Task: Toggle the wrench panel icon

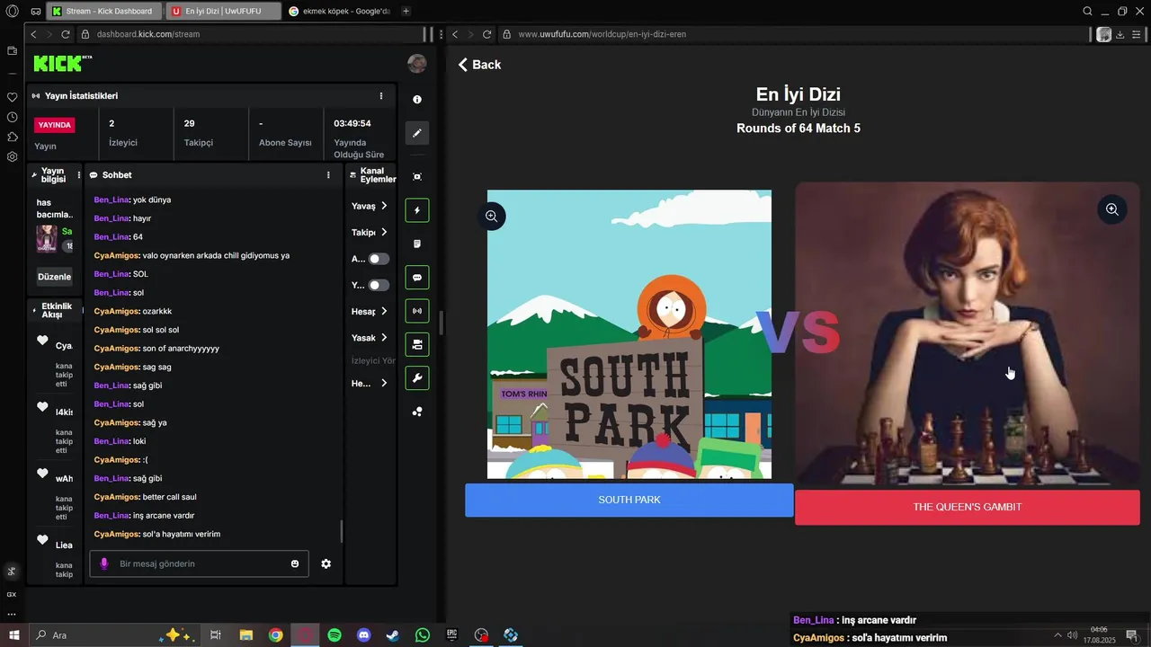Action: pos(417,378)
